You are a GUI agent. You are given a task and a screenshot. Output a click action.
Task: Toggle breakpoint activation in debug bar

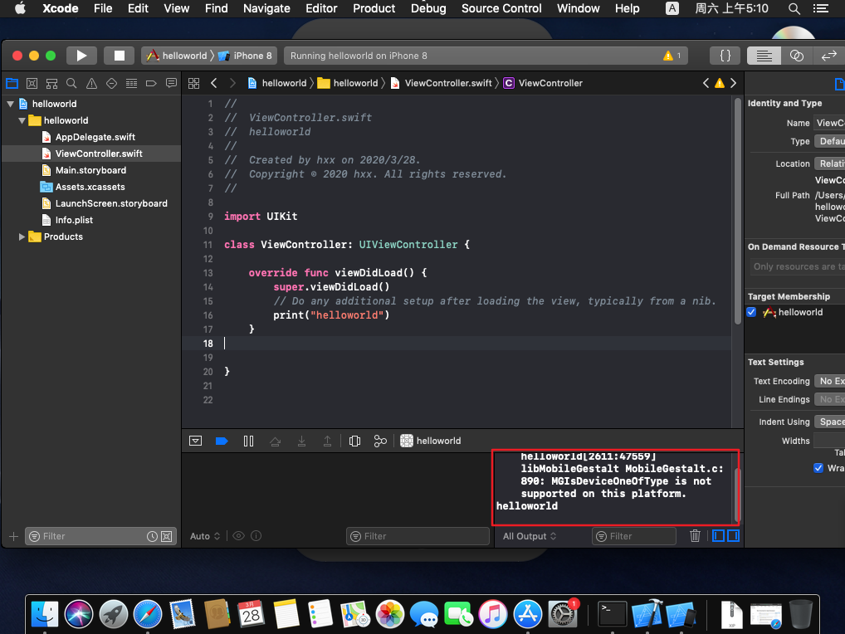[x=222, y=441]
